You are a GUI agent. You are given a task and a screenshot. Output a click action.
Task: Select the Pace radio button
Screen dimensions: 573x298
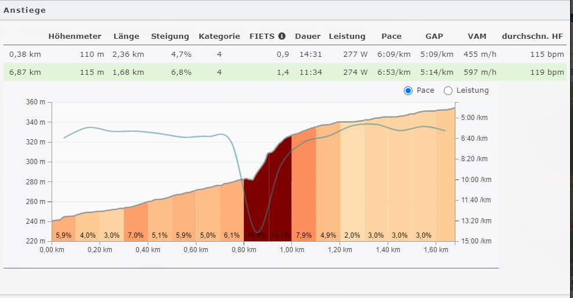pyautogui.click(x=408, y=90)
